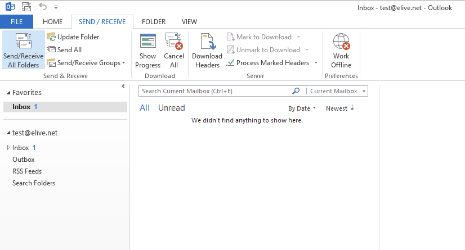Click Send/Receive All Folders icon
The width and height of the screenshot is (465, 250).
point(24,40)
